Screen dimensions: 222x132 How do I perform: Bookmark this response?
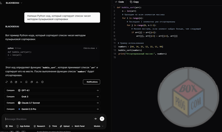(x=26, y=82)
